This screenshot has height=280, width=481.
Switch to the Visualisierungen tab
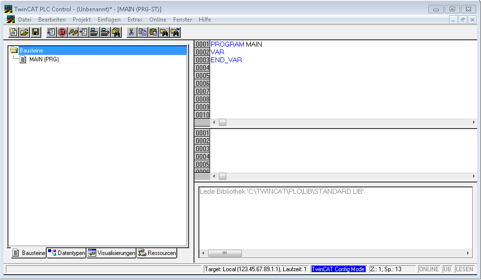click(x=111, y=253)
